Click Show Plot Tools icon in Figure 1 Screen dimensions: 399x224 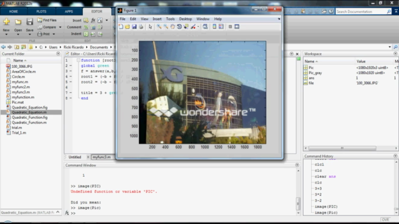pyautogui.click(x=237, y=27)
